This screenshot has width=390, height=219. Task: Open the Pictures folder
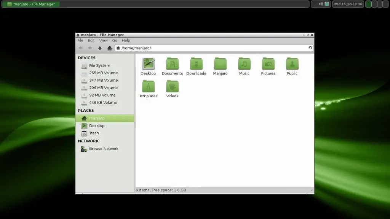tap(268, 66)
